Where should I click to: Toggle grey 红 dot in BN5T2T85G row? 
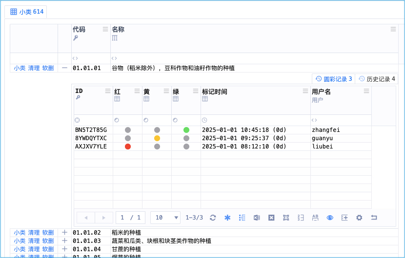pyautogui.click(x=128, y=130)
